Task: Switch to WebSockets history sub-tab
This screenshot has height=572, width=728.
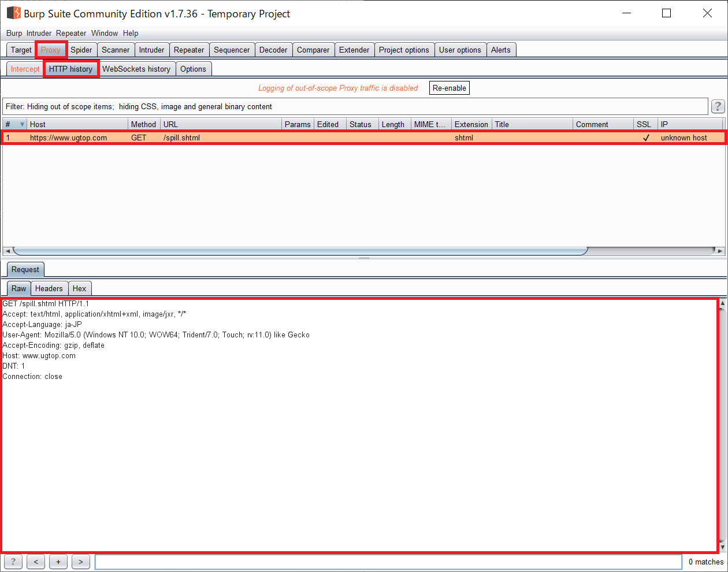Action: point(136,69)
